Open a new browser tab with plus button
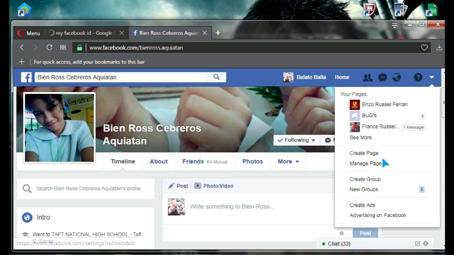The image size is (454, 255). click(x=218, y=33)
